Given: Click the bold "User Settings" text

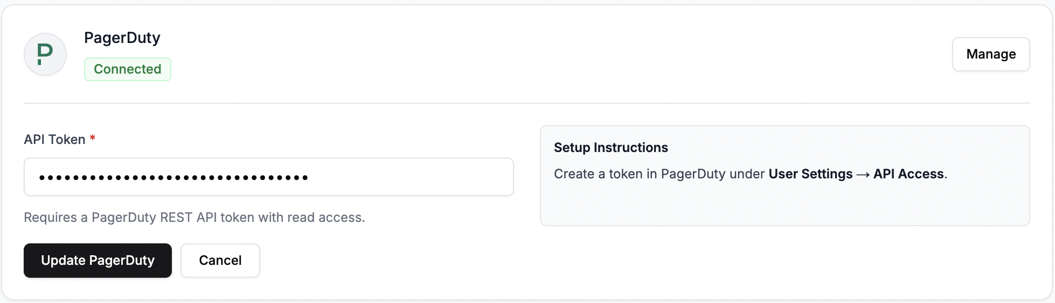Looking at the screenshot, I should 810,174.
